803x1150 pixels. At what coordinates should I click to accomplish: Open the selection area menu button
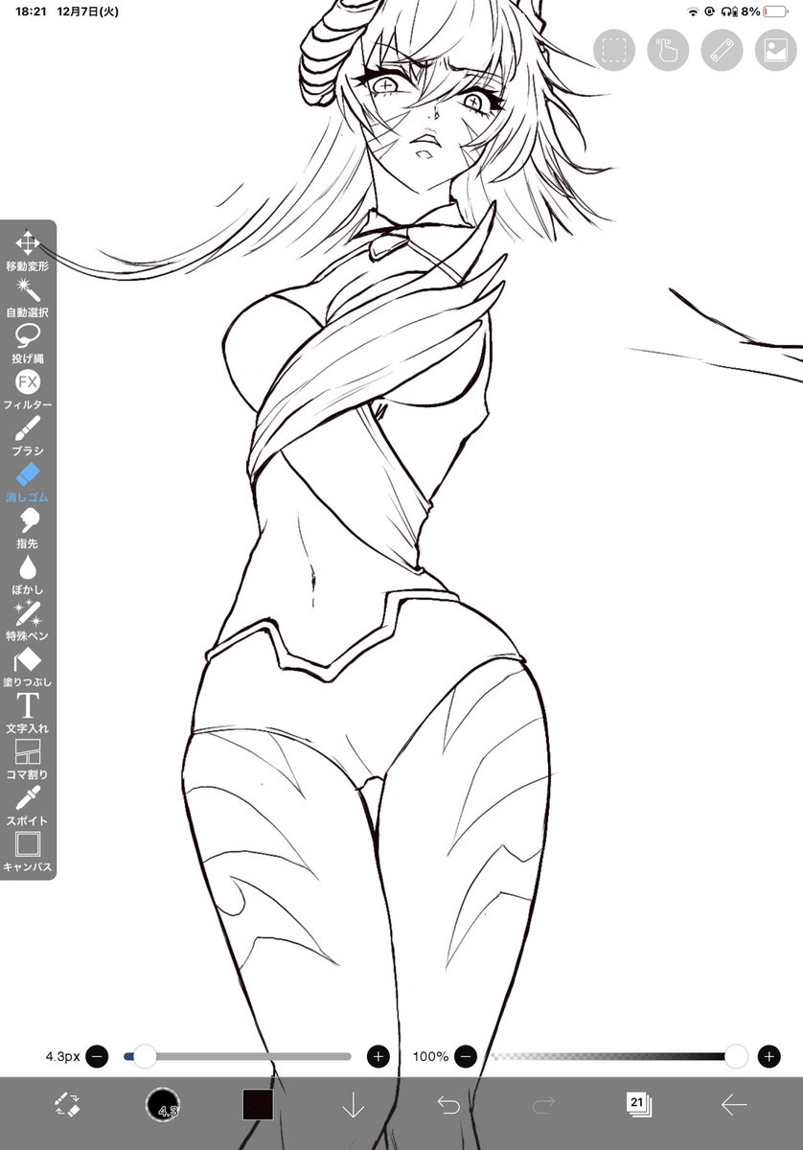(614, 50)
